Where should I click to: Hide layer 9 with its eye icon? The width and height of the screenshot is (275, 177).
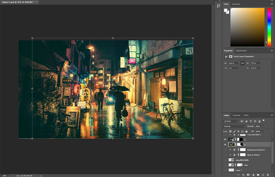tap(225, 145)
